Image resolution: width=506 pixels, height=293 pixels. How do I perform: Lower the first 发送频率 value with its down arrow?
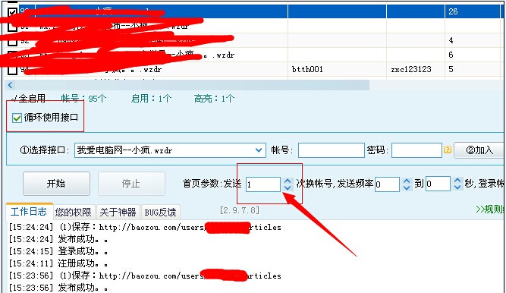point(407,187)
